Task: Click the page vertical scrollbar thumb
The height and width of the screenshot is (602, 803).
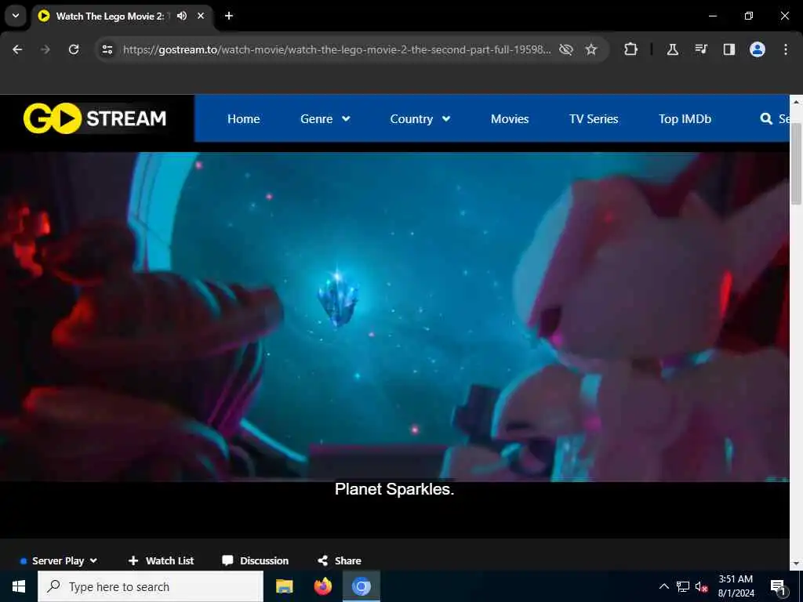Action: (796, 163)
